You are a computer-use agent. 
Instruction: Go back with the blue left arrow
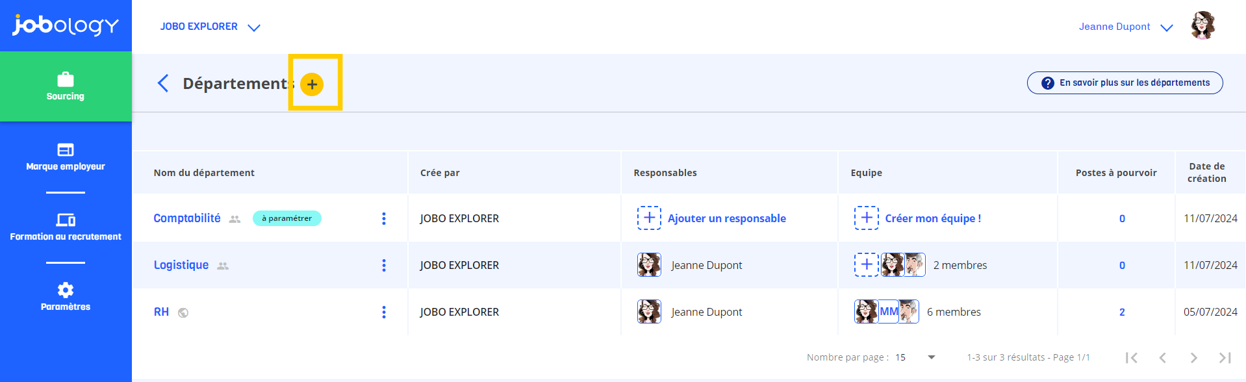(x=163, y=83)
